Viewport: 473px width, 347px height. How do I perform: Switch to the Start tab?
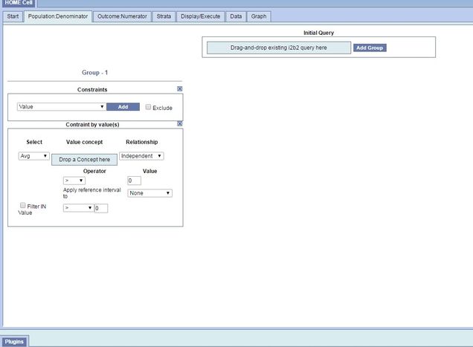[13, 16]
